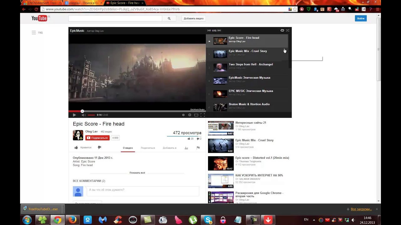401x225 pixels.
Task: Click the address bar URL
Action: 113,9
